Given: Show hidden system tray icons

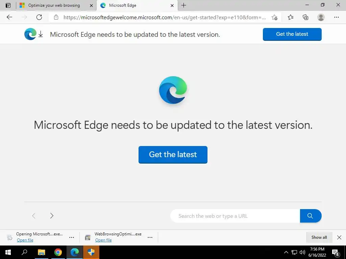Looking at the screenshot, I should point(286,252).
